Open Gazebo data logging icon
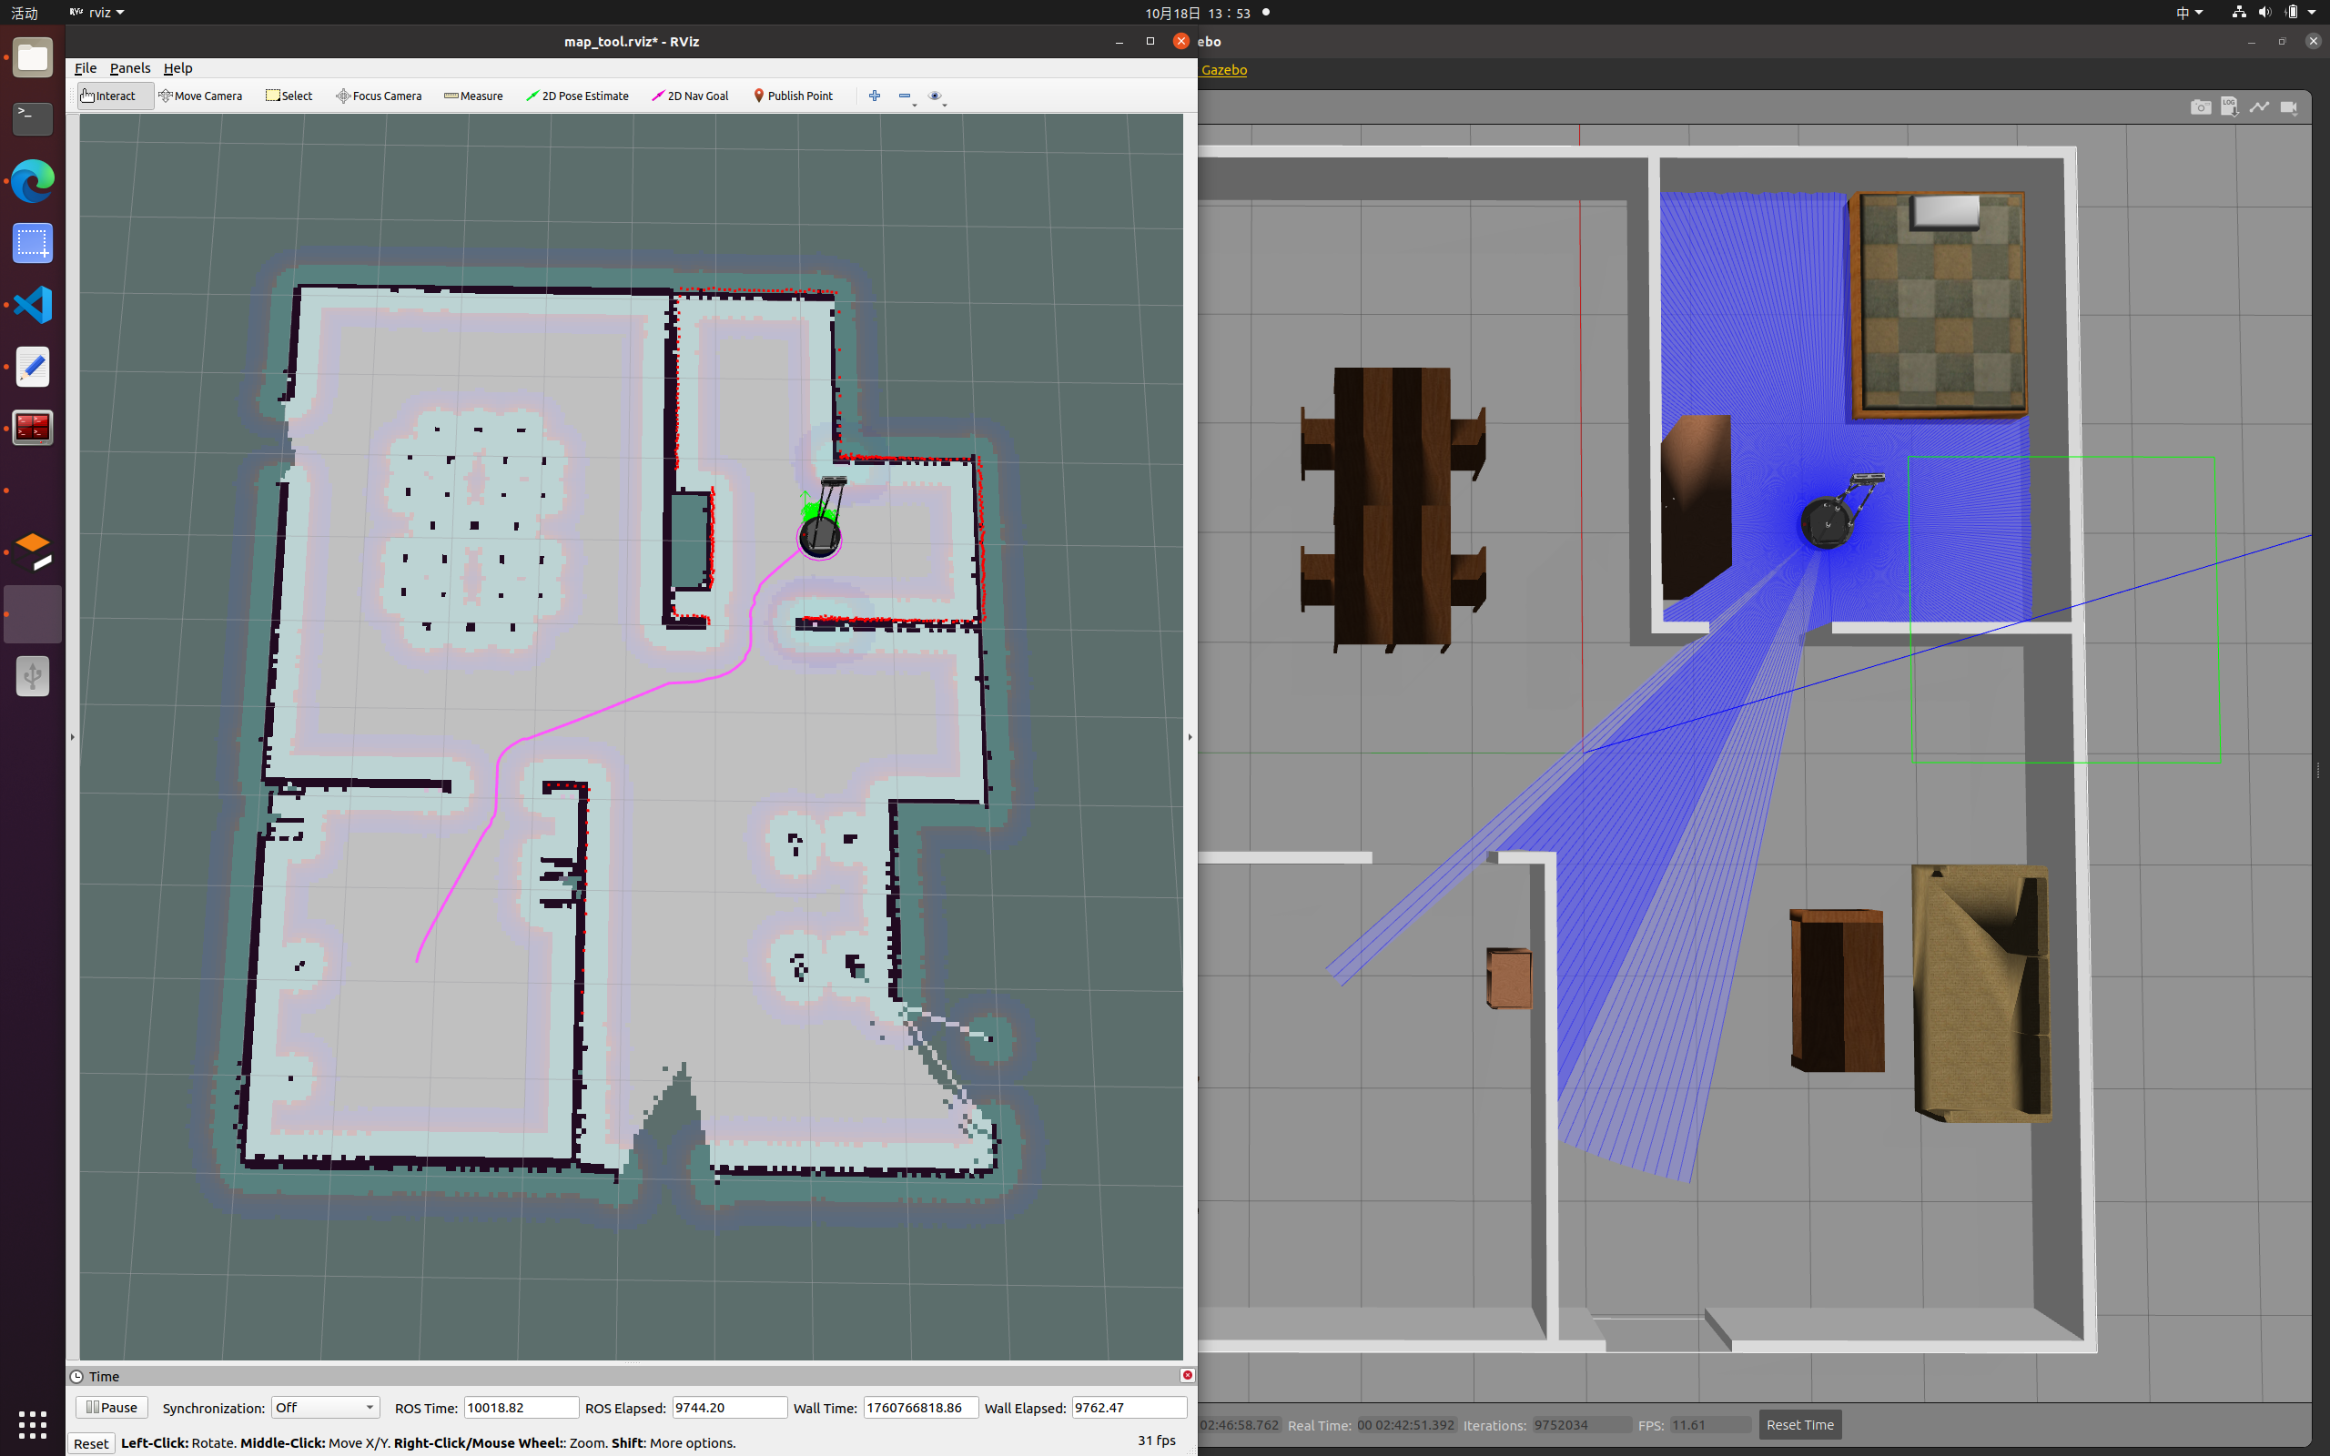Viewport: 2330px width, 1456px height. (x=2229, y=106)
